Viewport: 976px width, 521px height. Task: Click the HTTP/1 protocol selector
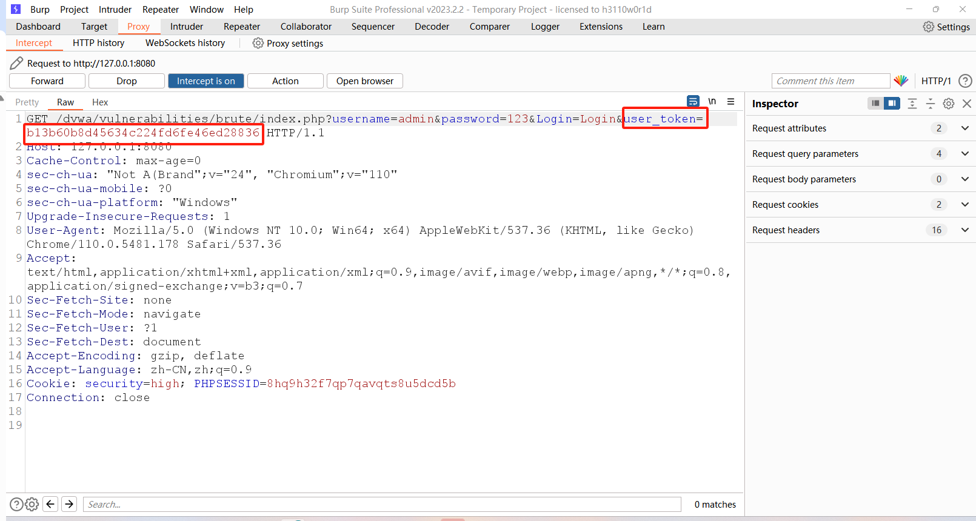pos(936,81)
